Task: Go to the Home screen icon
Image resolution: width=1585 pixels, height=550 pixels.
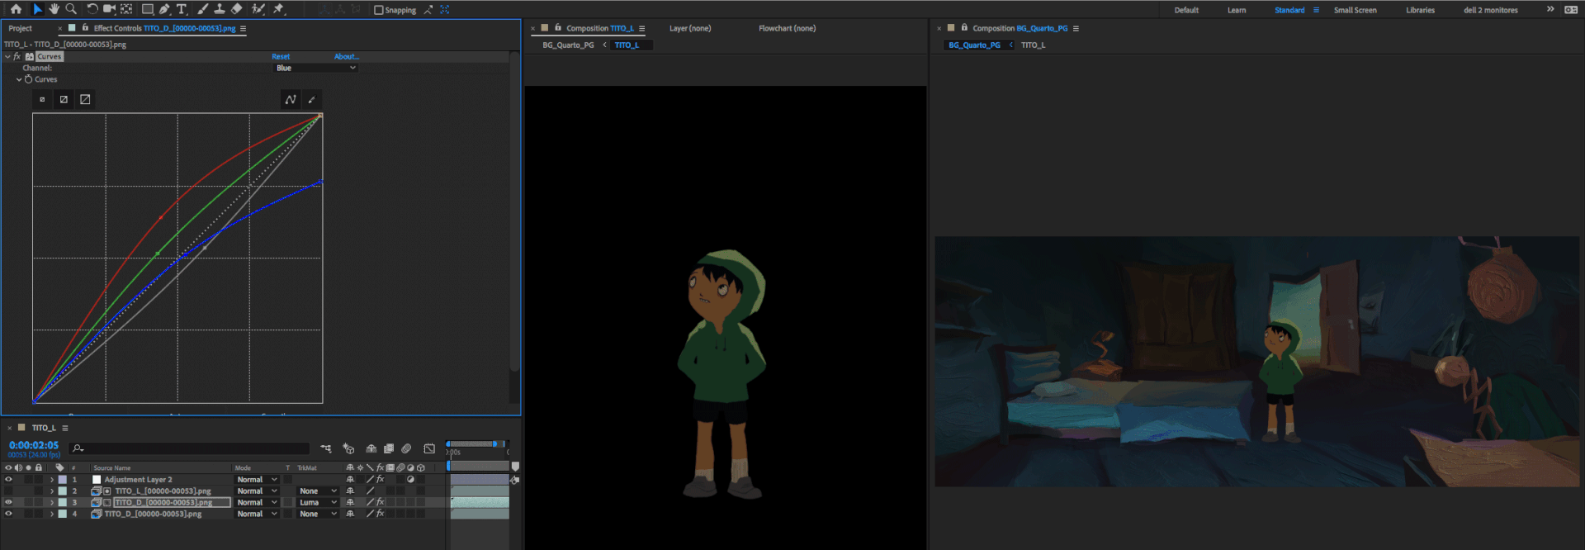Action: (16, 9)
